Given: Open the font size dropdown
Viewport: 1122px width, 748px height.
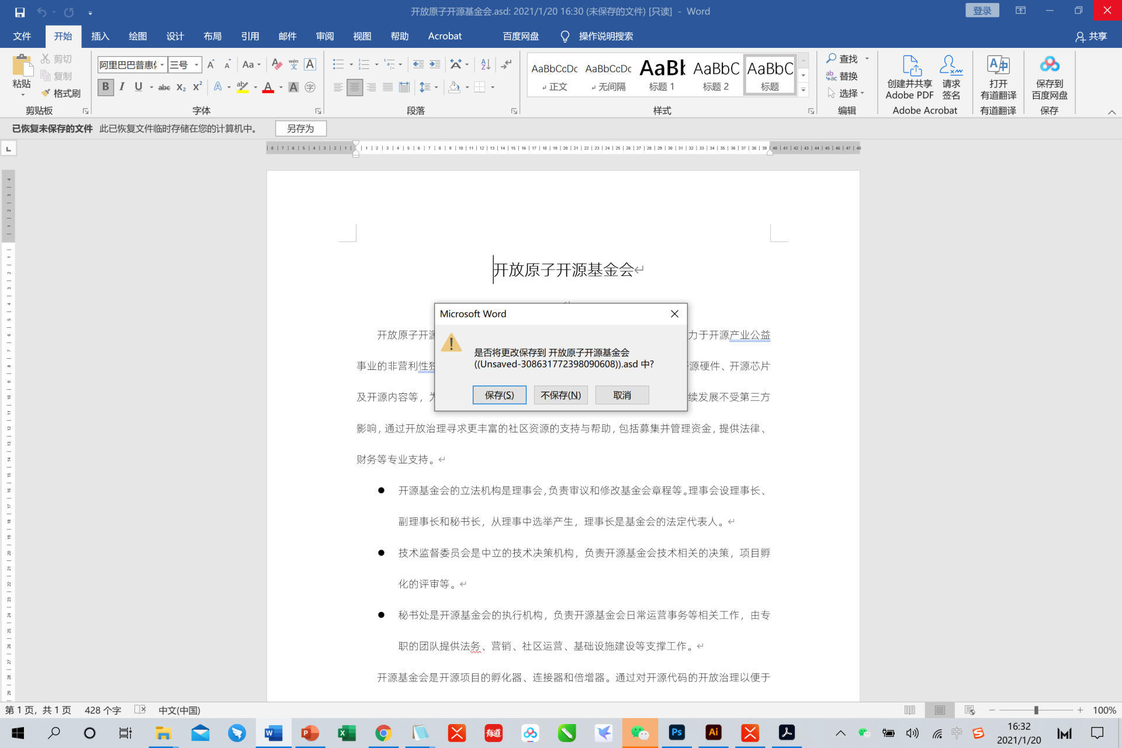Looking at the screenshot, I should tap(197, 65).
